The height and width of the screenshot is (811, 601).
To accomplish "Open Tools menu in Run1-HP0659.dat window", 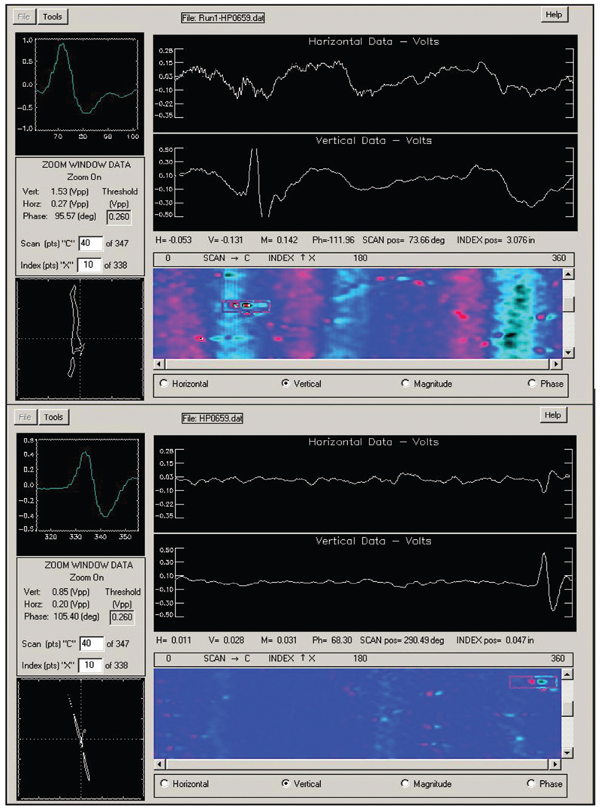I will (x=52, y=16).
